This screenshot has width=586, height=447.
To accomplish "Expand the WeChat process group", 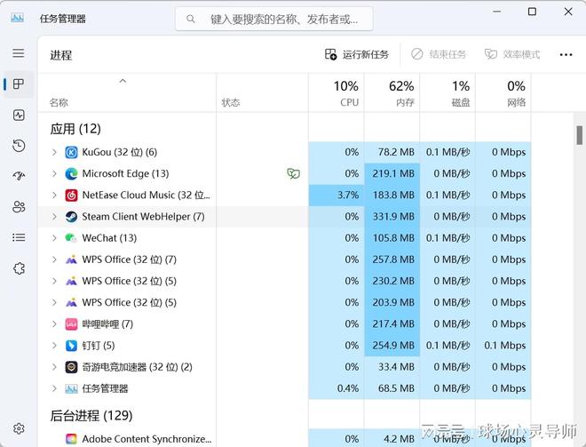I will (54, 238).
